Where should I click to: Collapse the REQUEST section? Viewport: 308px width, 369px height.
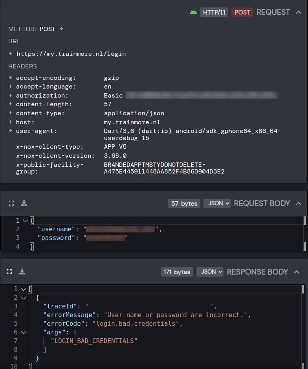[x=298, y=12]
